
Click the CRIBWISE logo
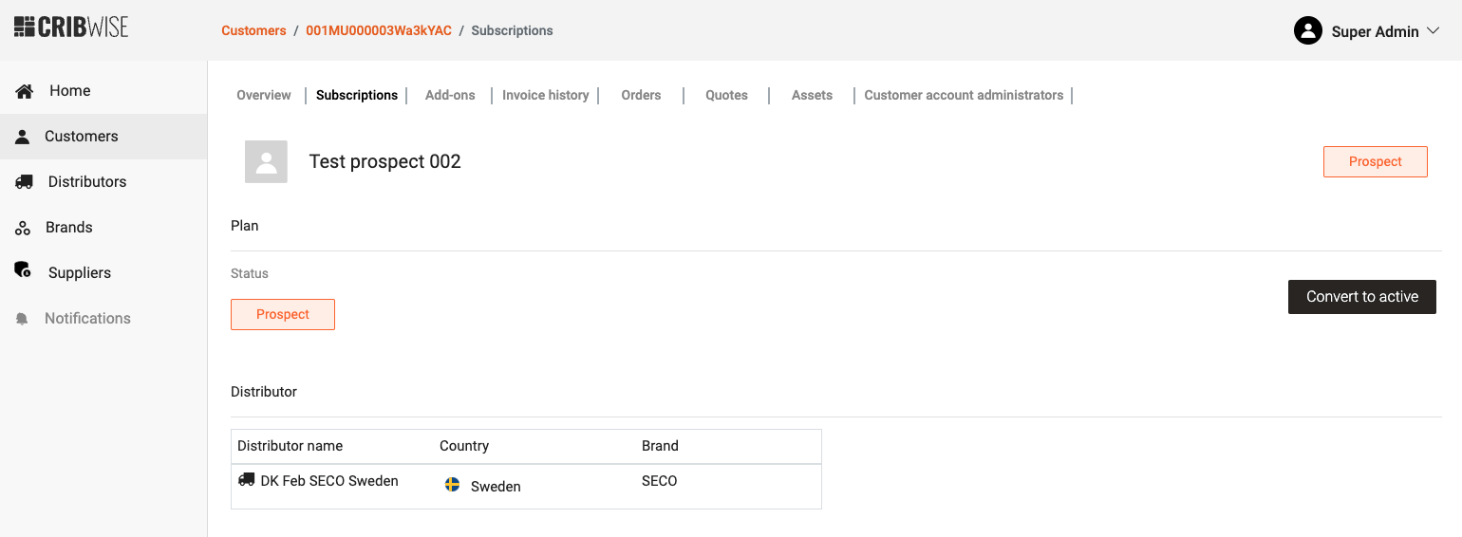coord(71,28)
